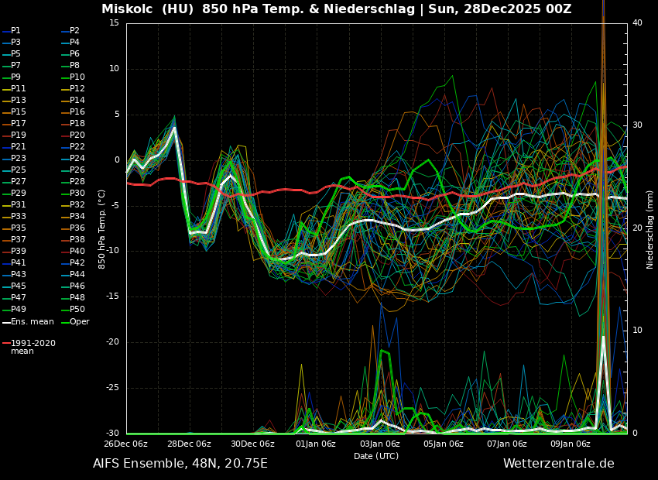The image size is (658, 480).
Task: Click the AIFS Ensemble, 48N, 20.75E caption
Action: 180,464
